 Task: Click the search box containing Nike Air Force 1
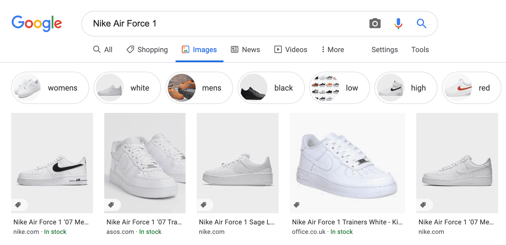pyautogui.click(x=260, y=24)
